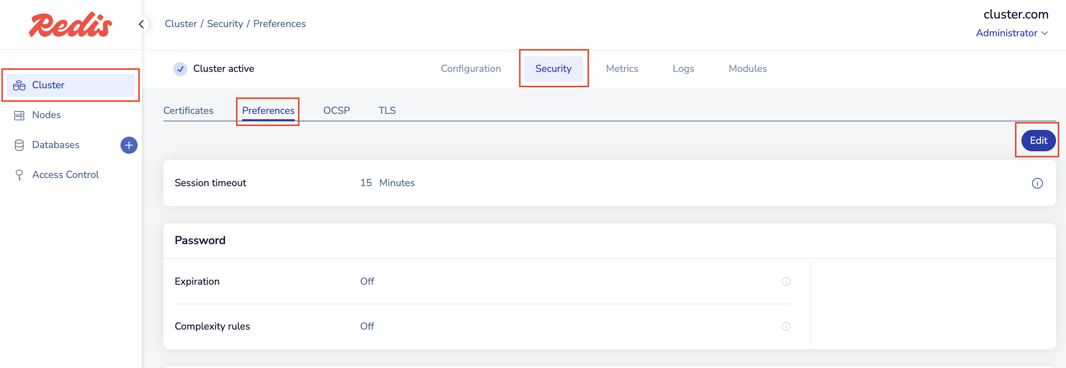Click the Cluster breadcrumb link

click(181, 24)
